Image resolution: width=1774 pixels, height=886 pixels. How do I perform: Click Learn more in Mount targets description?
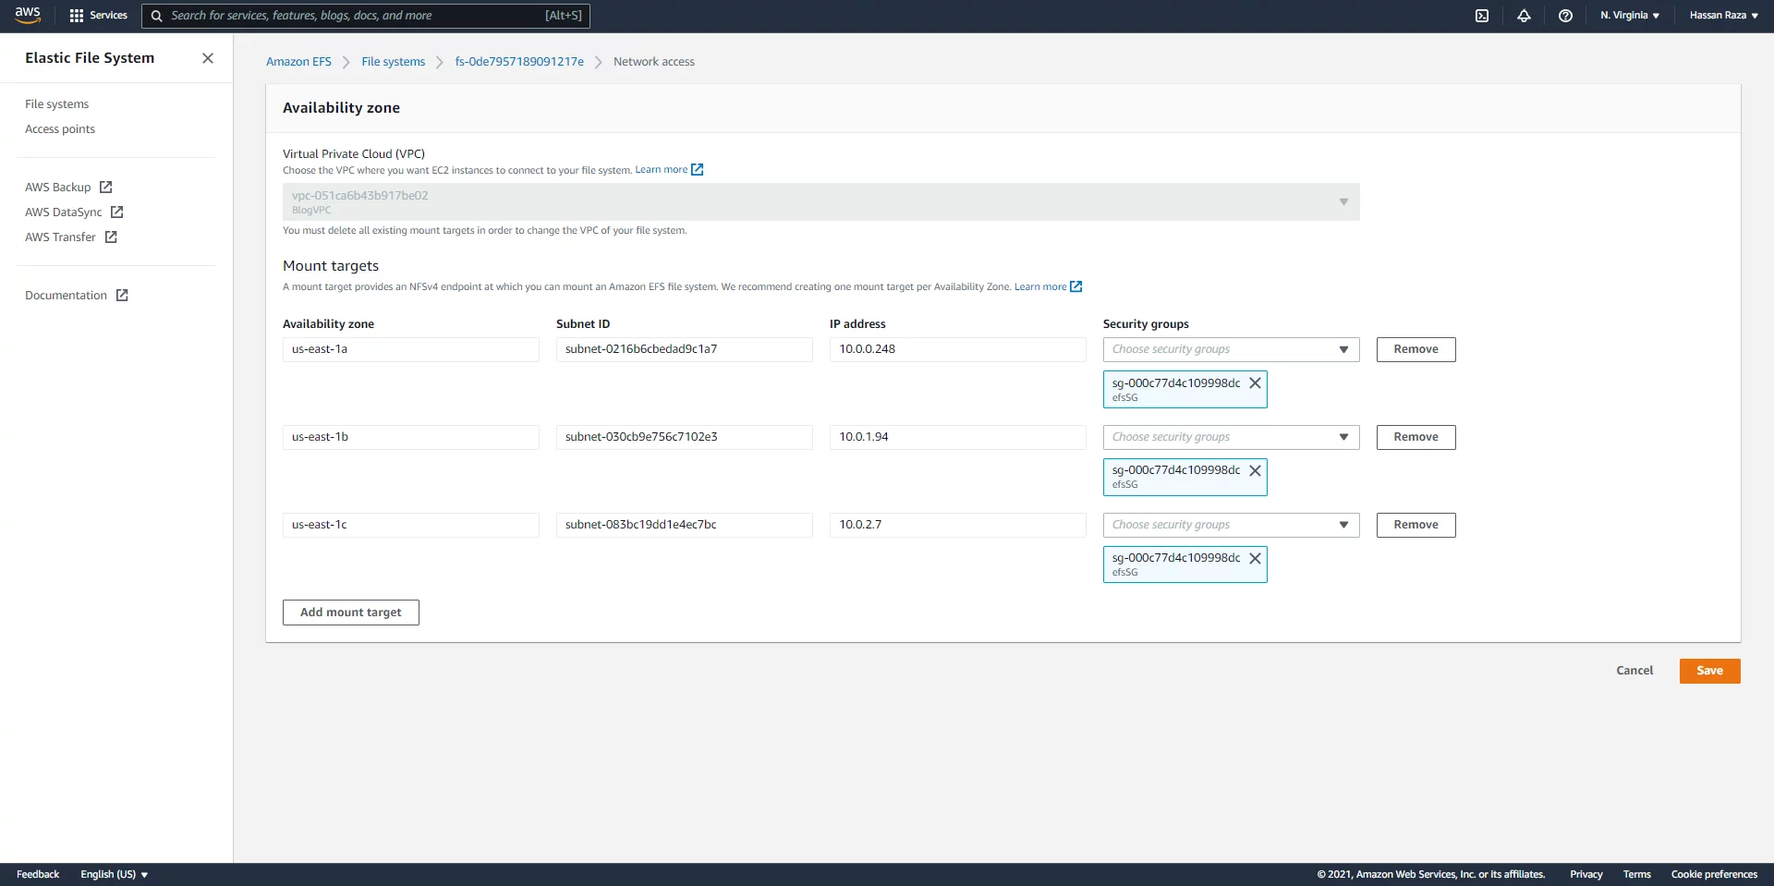tap(1040, 287)
